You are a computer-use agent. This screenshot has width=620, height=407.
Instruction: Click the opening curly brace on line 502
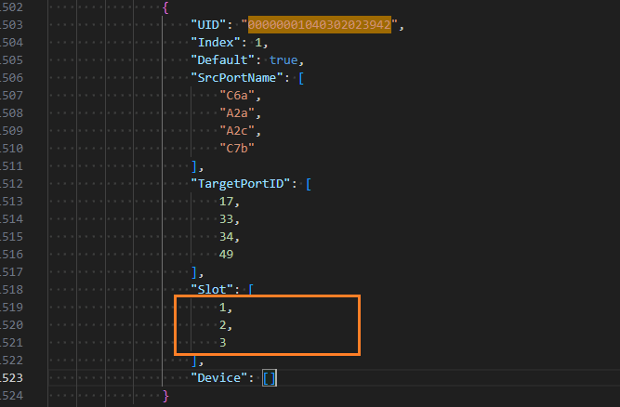click(165, 7)
